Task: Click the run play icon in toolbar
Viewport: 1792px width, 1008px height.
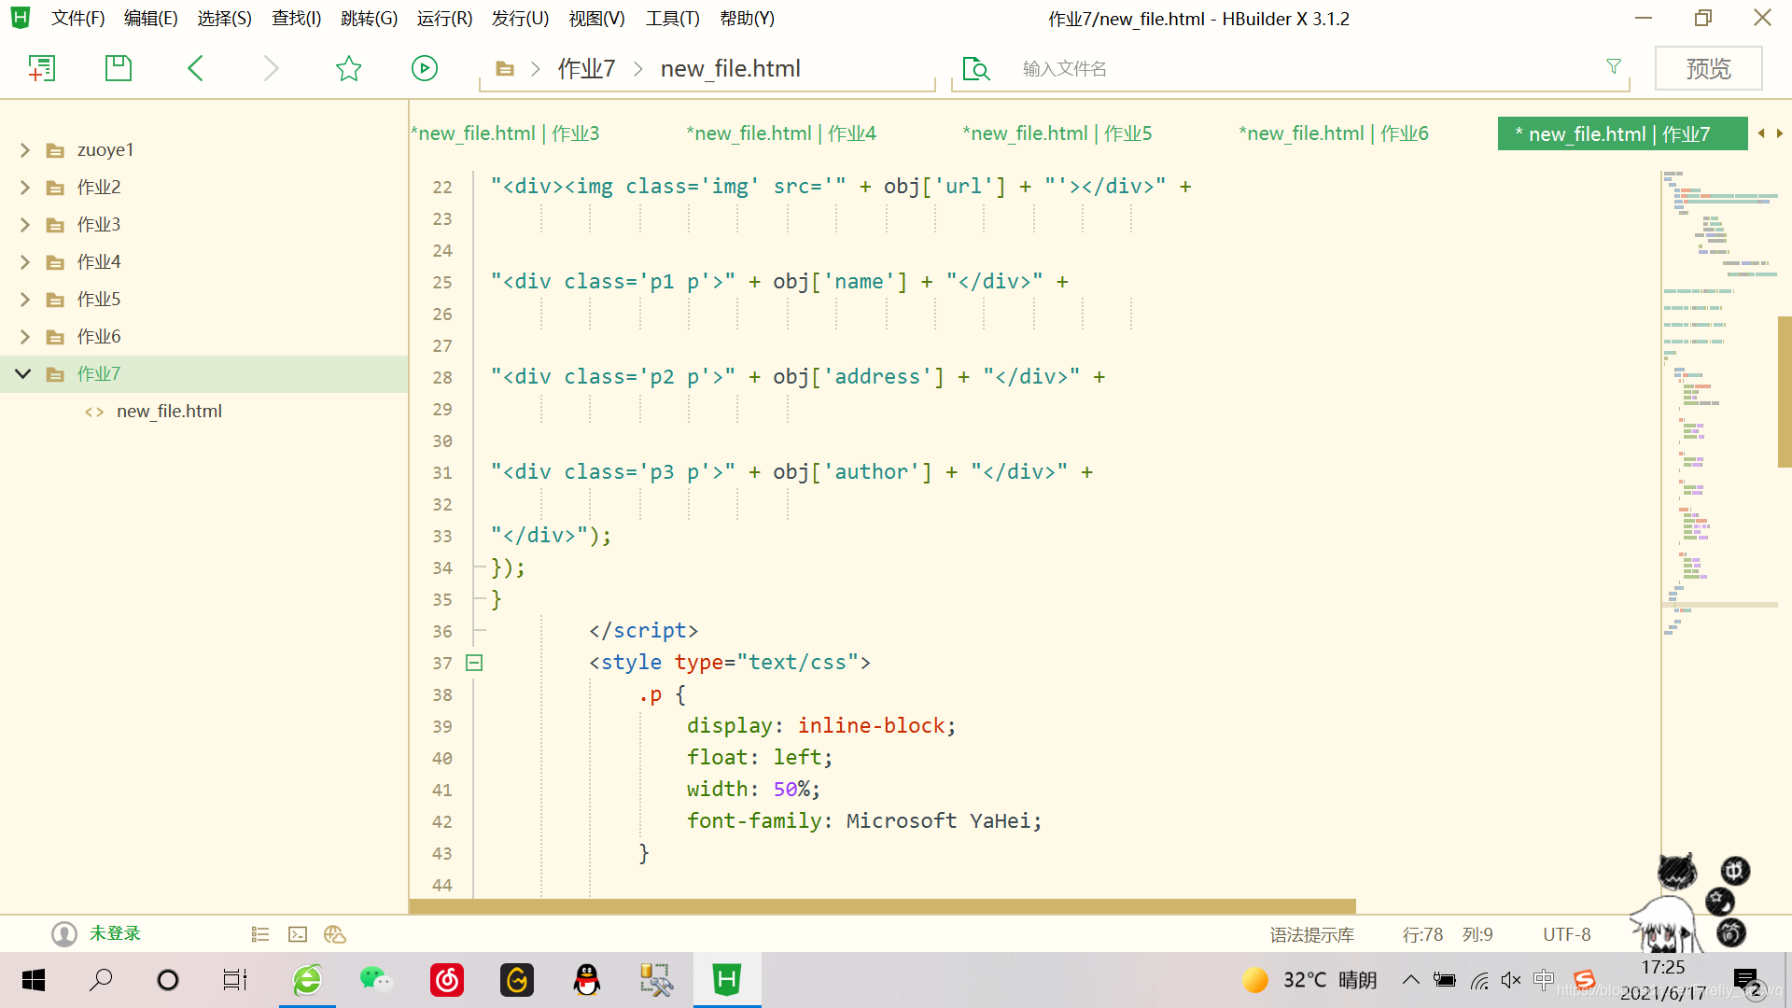Action: pos(425,68)
